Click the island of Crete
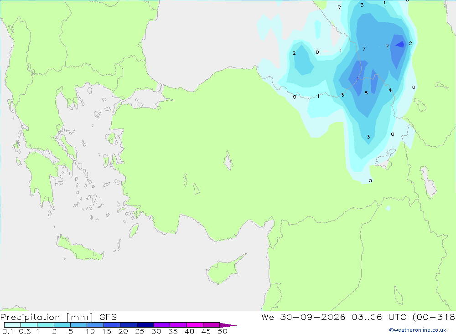456x334 pixels. [x=80, y=248]
